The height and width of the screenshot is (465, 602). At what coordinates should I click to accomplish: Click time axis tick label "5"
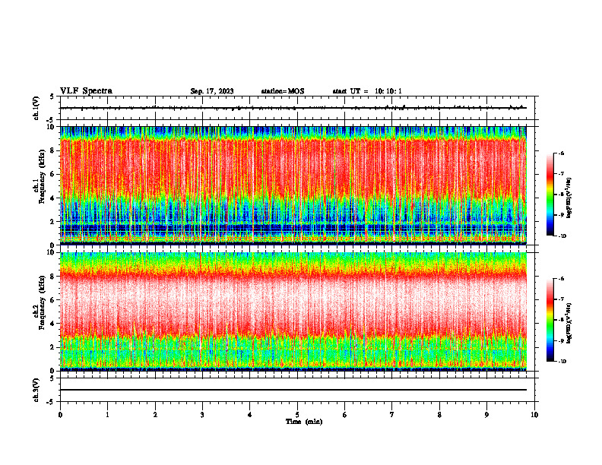(x=297, y=415)
